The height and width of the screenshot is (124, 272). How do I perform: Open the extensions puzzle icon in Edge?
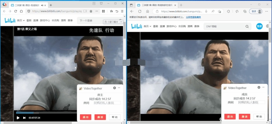tap(229, 11)
